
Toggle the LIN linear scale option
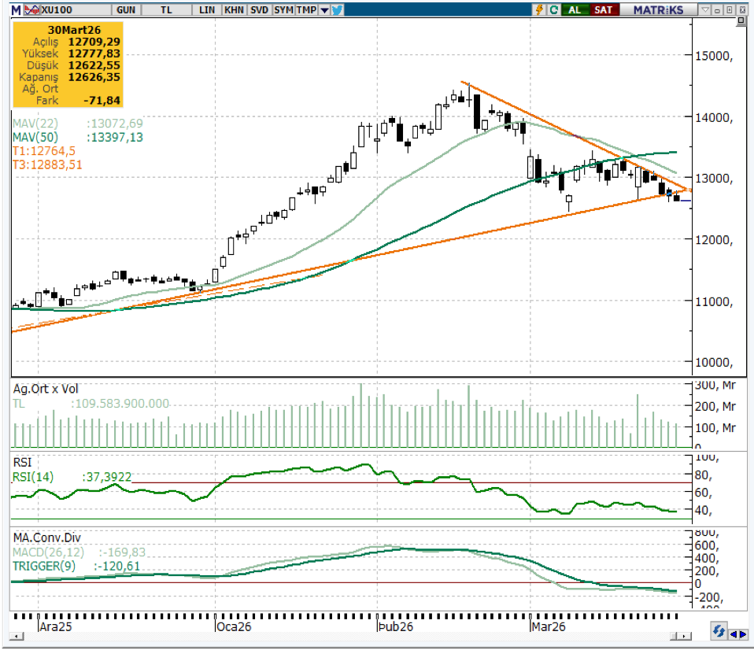coord(208,9)
